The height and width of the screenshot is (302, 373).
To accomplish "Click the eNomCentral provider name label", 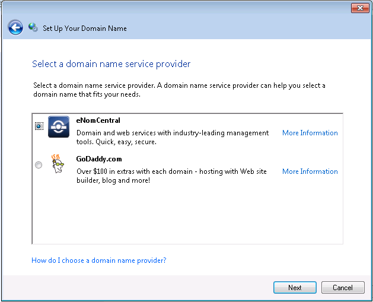I will (x=98, y=120).
